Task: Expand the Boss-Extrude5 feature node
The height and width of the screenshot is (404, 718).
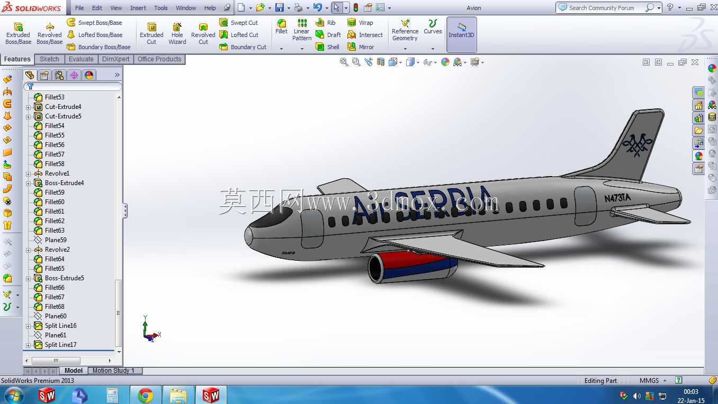Action: (29, 278)
